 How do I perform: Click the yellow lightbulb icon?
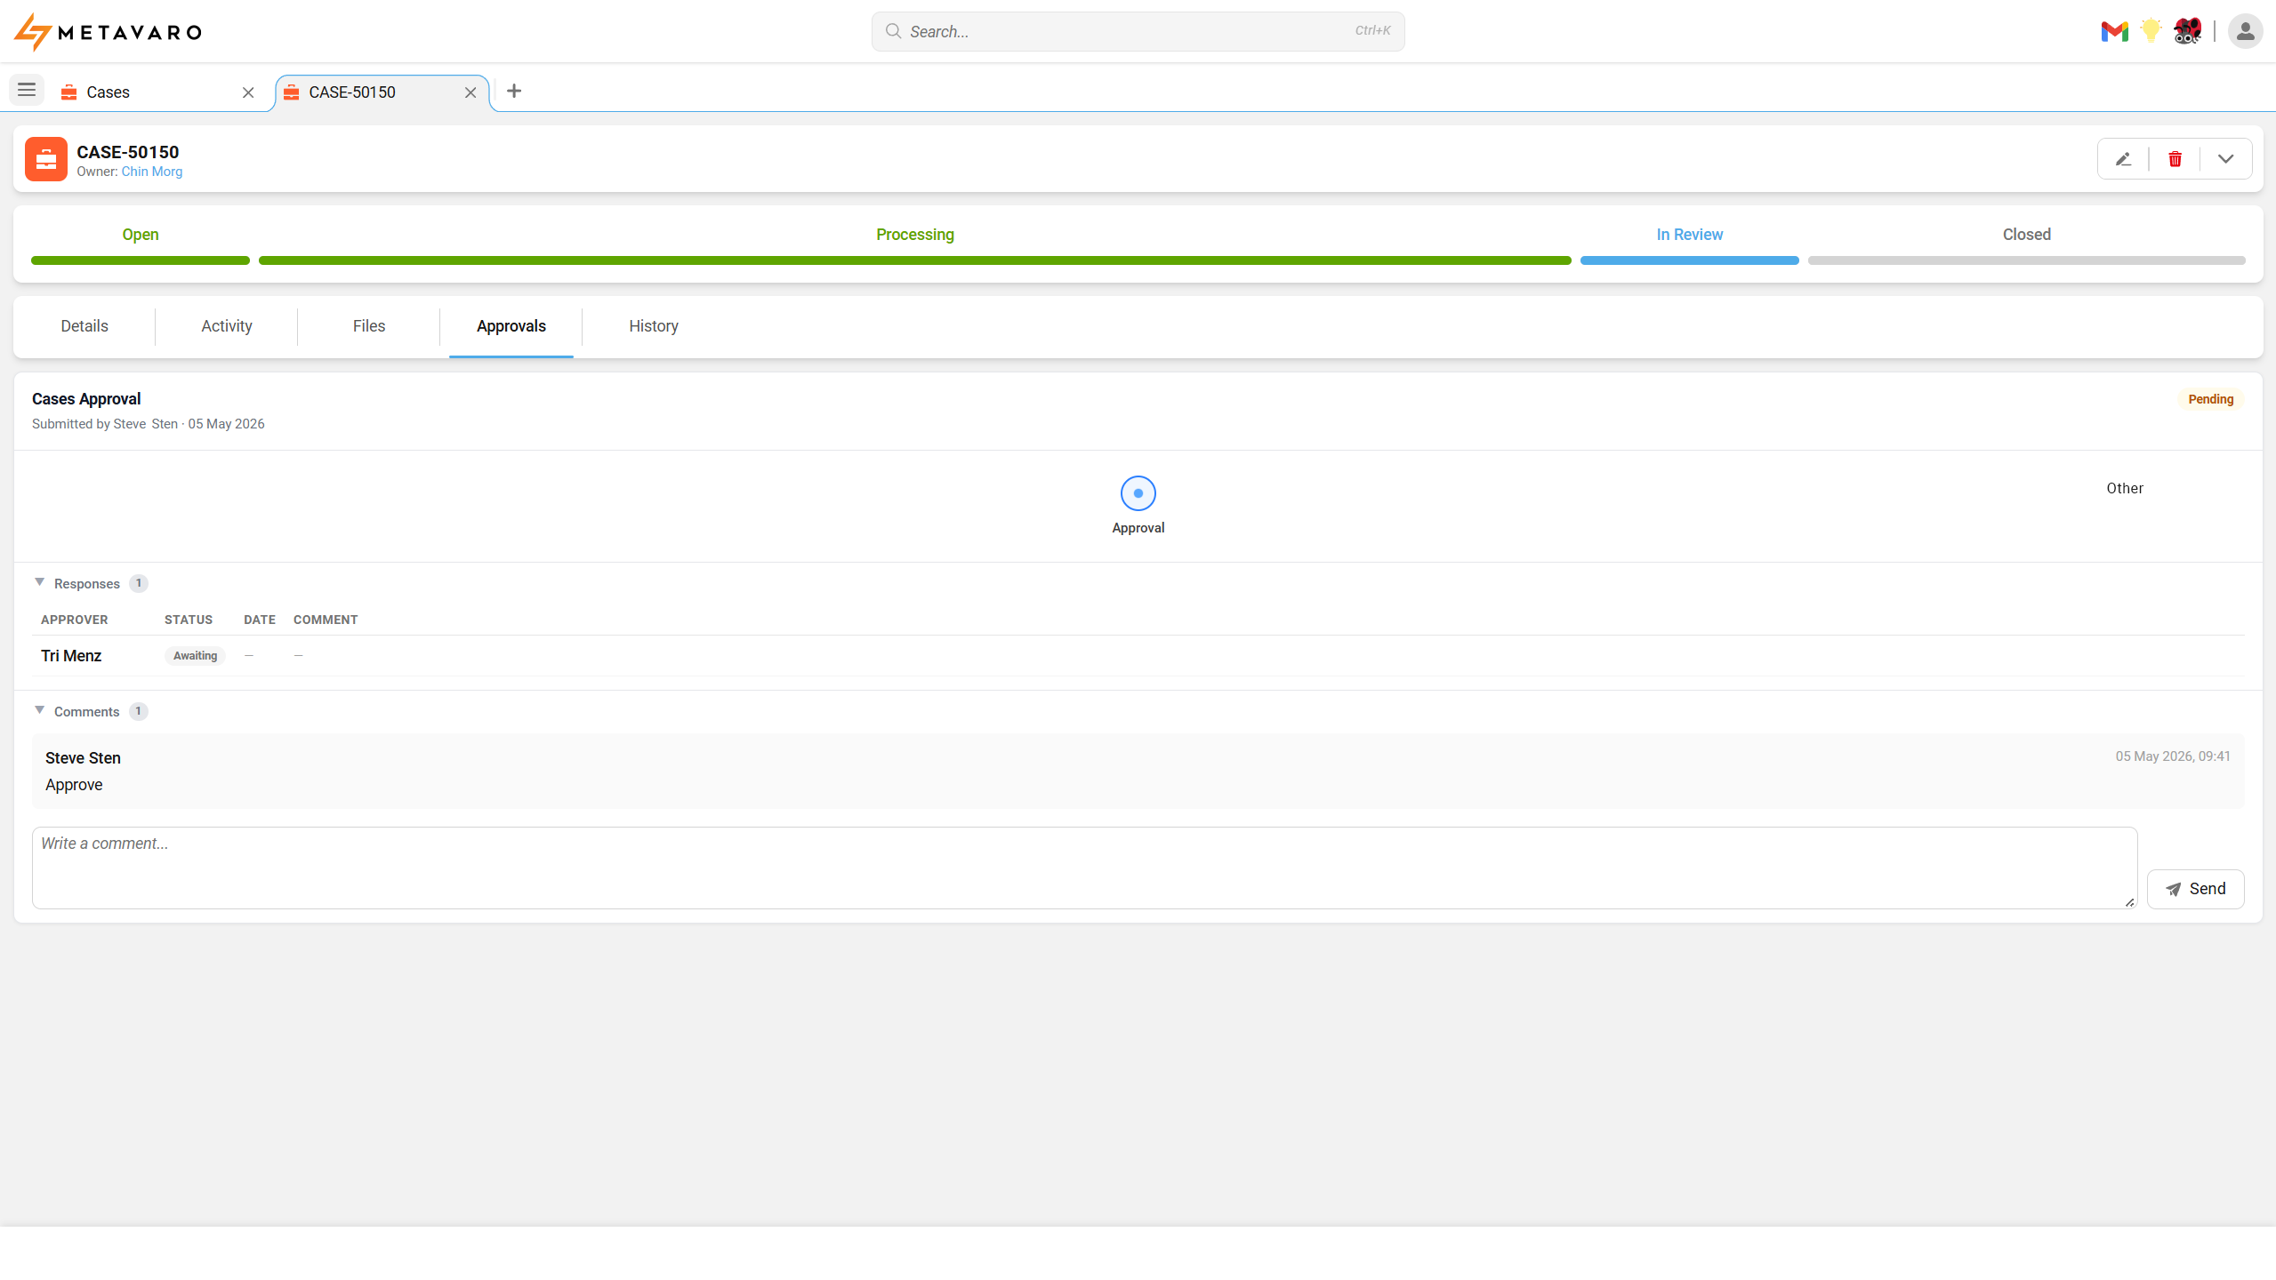click(2151, 31)
